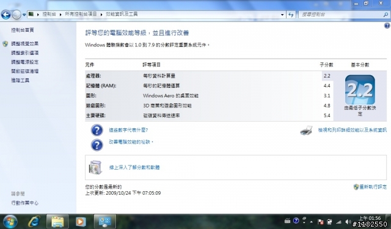Click the question icon beside 改善電腦效能的秘訣
The image size is (391, 229).
coord(97,145)
